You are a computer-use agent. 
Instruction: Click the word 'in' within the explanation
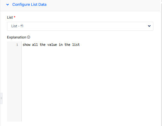[61, 45]
